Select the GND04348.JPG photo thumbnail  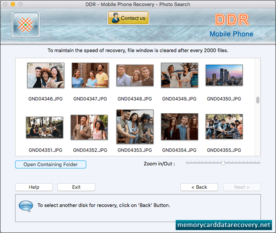point(135,75)
